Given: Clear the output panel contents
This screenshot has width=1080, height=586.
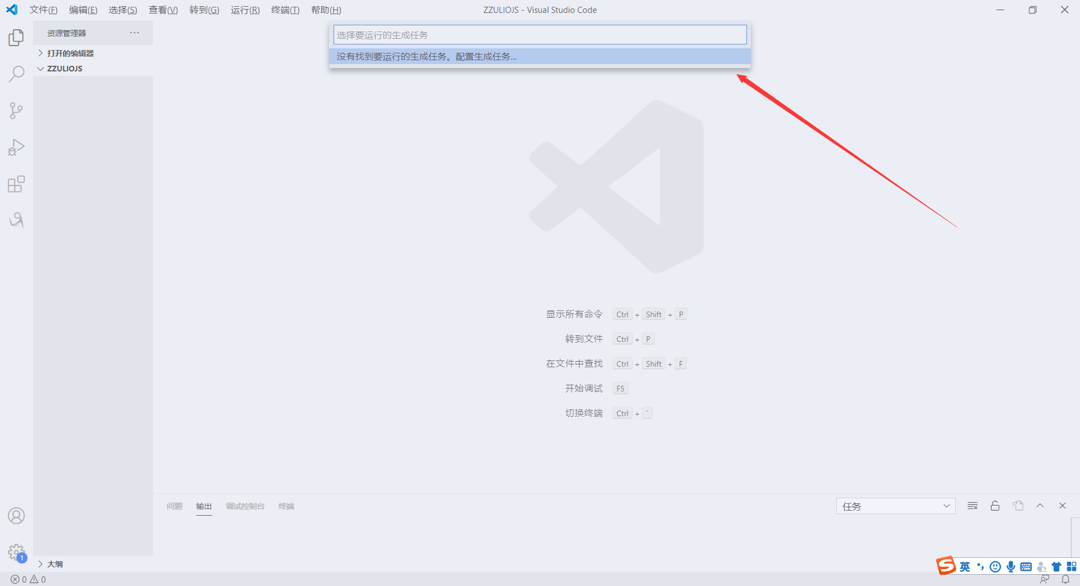Looking at the screenshot, I should (973, 506).
